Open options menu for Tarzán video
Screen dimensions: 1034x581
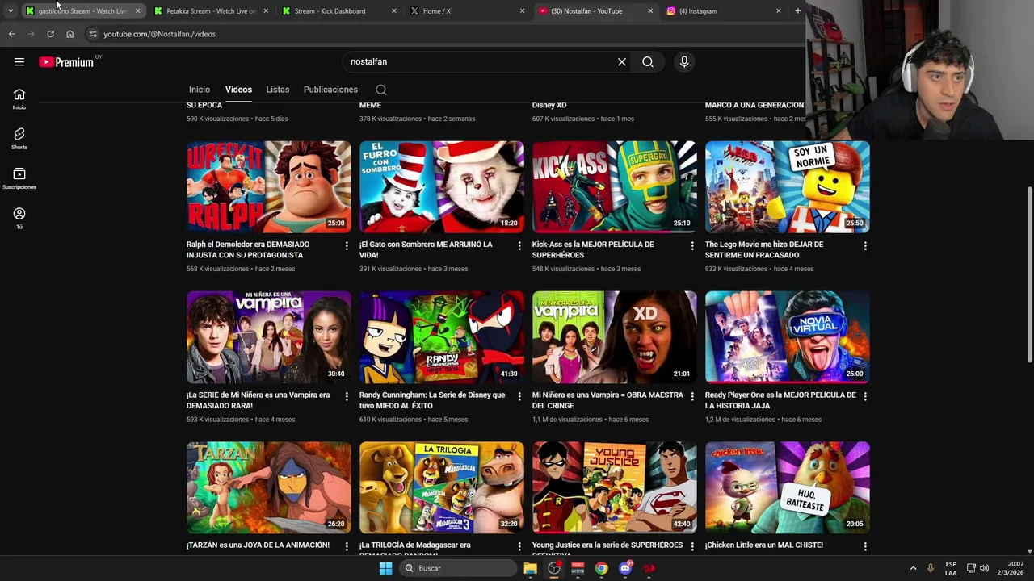(x=347, y=546)
